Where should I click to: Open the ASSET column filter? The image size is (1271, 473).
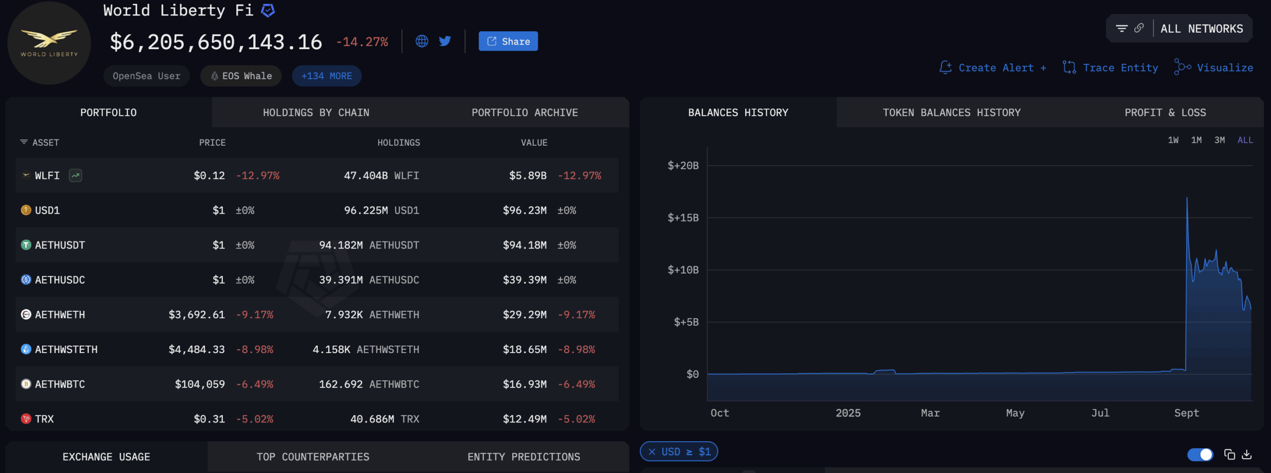tap(24, 142)
